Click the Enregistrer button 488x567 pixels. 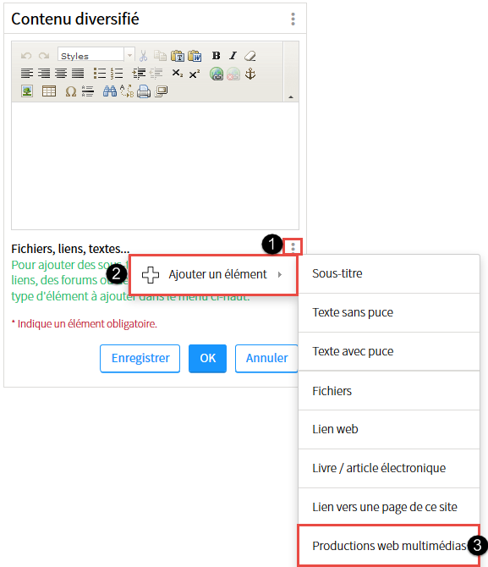coord(140,358)
